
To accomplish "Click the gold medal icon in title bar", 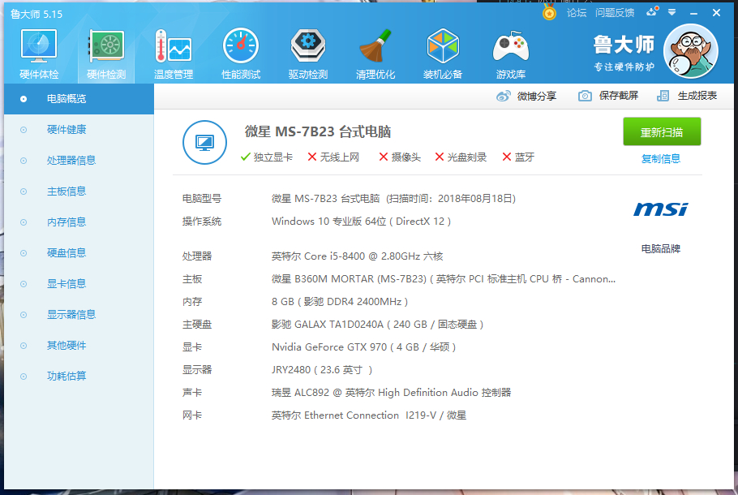I will [x=549, y=12].
